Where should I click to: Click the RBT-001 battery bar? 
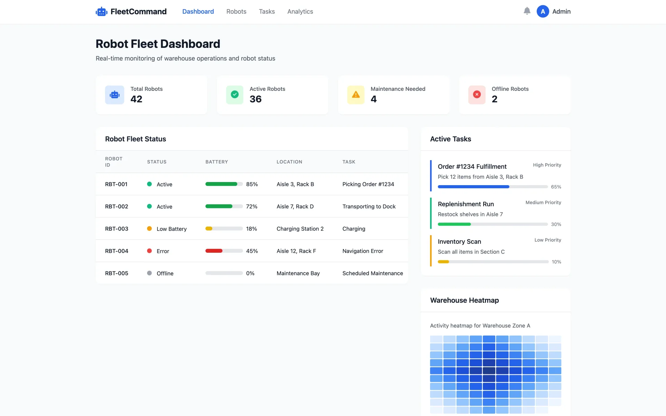pyautogui.click(x=224, y=184)
